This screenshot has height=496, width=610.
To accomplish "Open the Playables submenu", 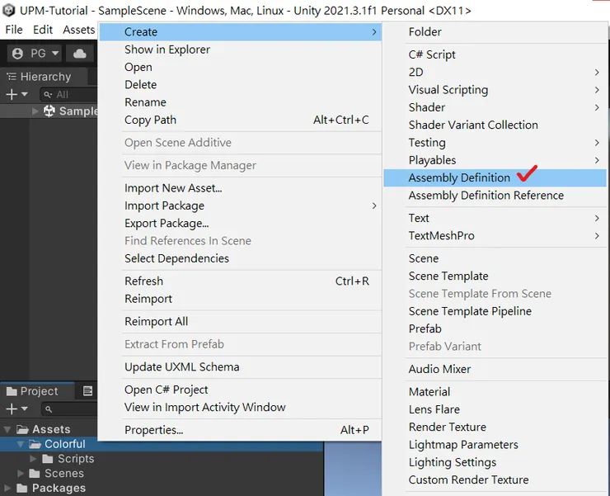I will pyautogui.click(x=495, y=160).
